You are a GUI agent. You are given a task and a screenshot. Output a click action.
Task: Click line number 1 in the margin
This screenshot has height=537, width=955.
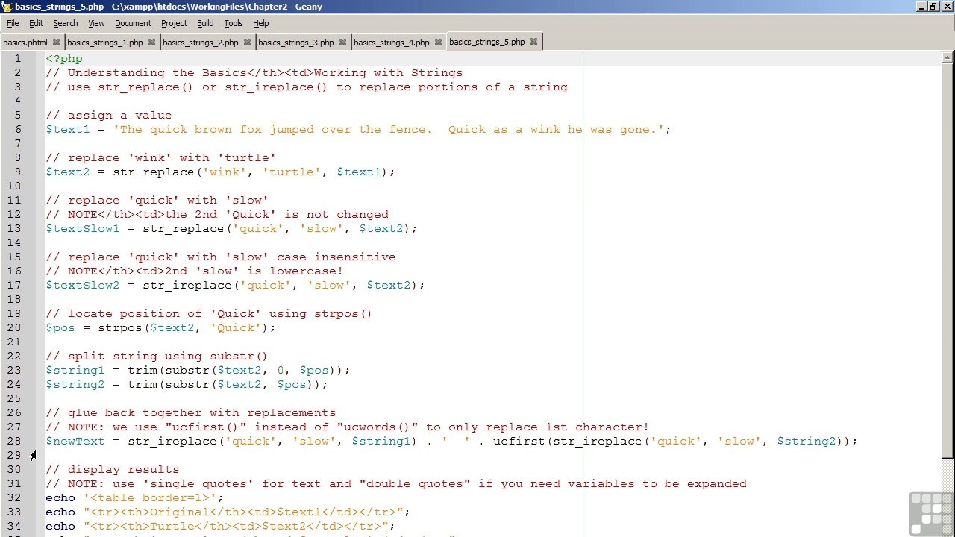(x=17, y=59)
